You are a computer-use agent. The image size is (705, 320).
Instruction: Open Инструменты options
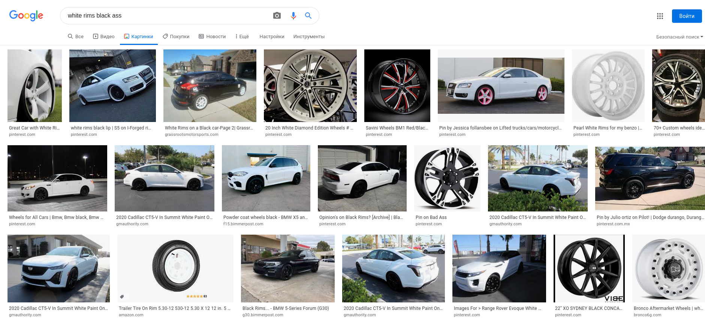309,37
